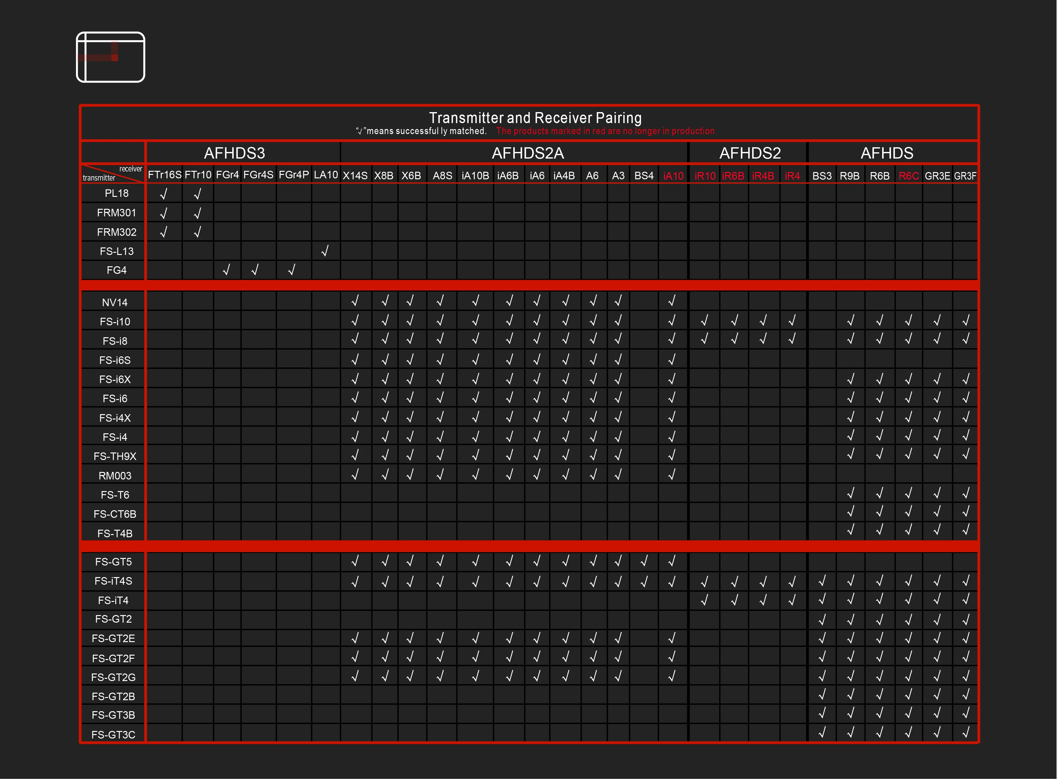This screenshot has height=779, width=1057.
Task: Click the red no-longer-in-production notice text
Action: tap(605, 131)
